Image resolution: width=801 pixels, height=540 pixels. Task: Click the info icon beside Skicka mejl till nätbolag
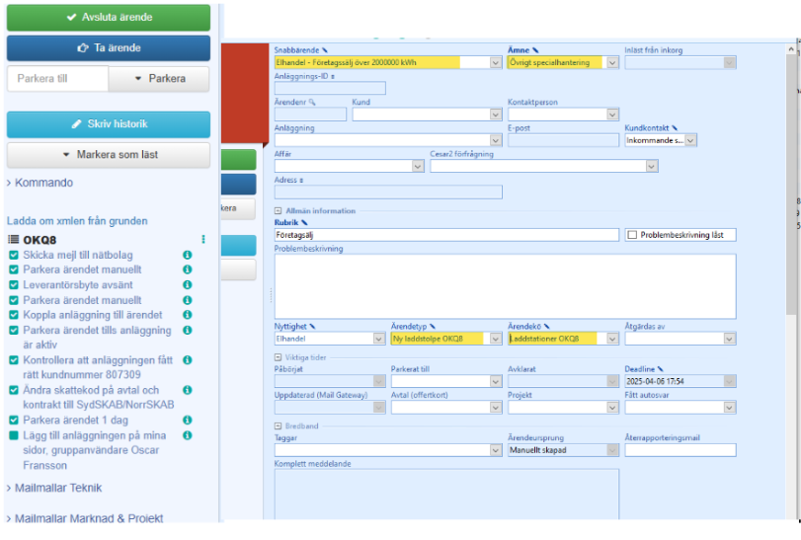coord(187,255)
